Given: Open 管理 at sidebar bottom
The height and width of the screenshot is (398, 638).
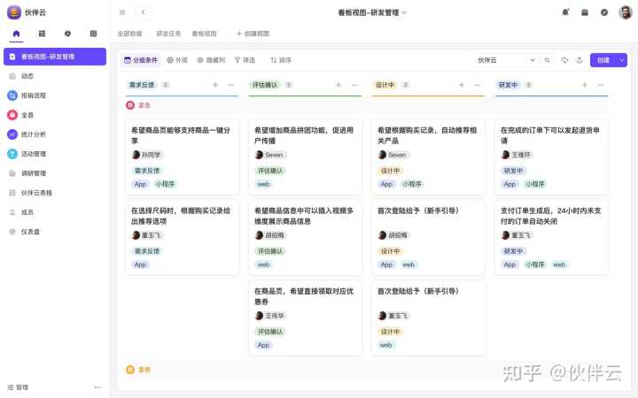Looking at the screenshot, I should [x=18, y=387].
